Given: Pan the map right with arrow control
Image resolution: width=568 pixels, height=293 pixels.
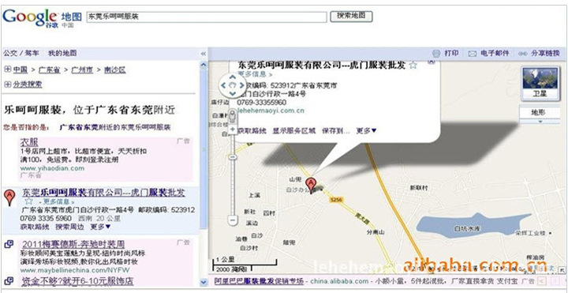Looking at the screenshot, I should pos(241,85).
